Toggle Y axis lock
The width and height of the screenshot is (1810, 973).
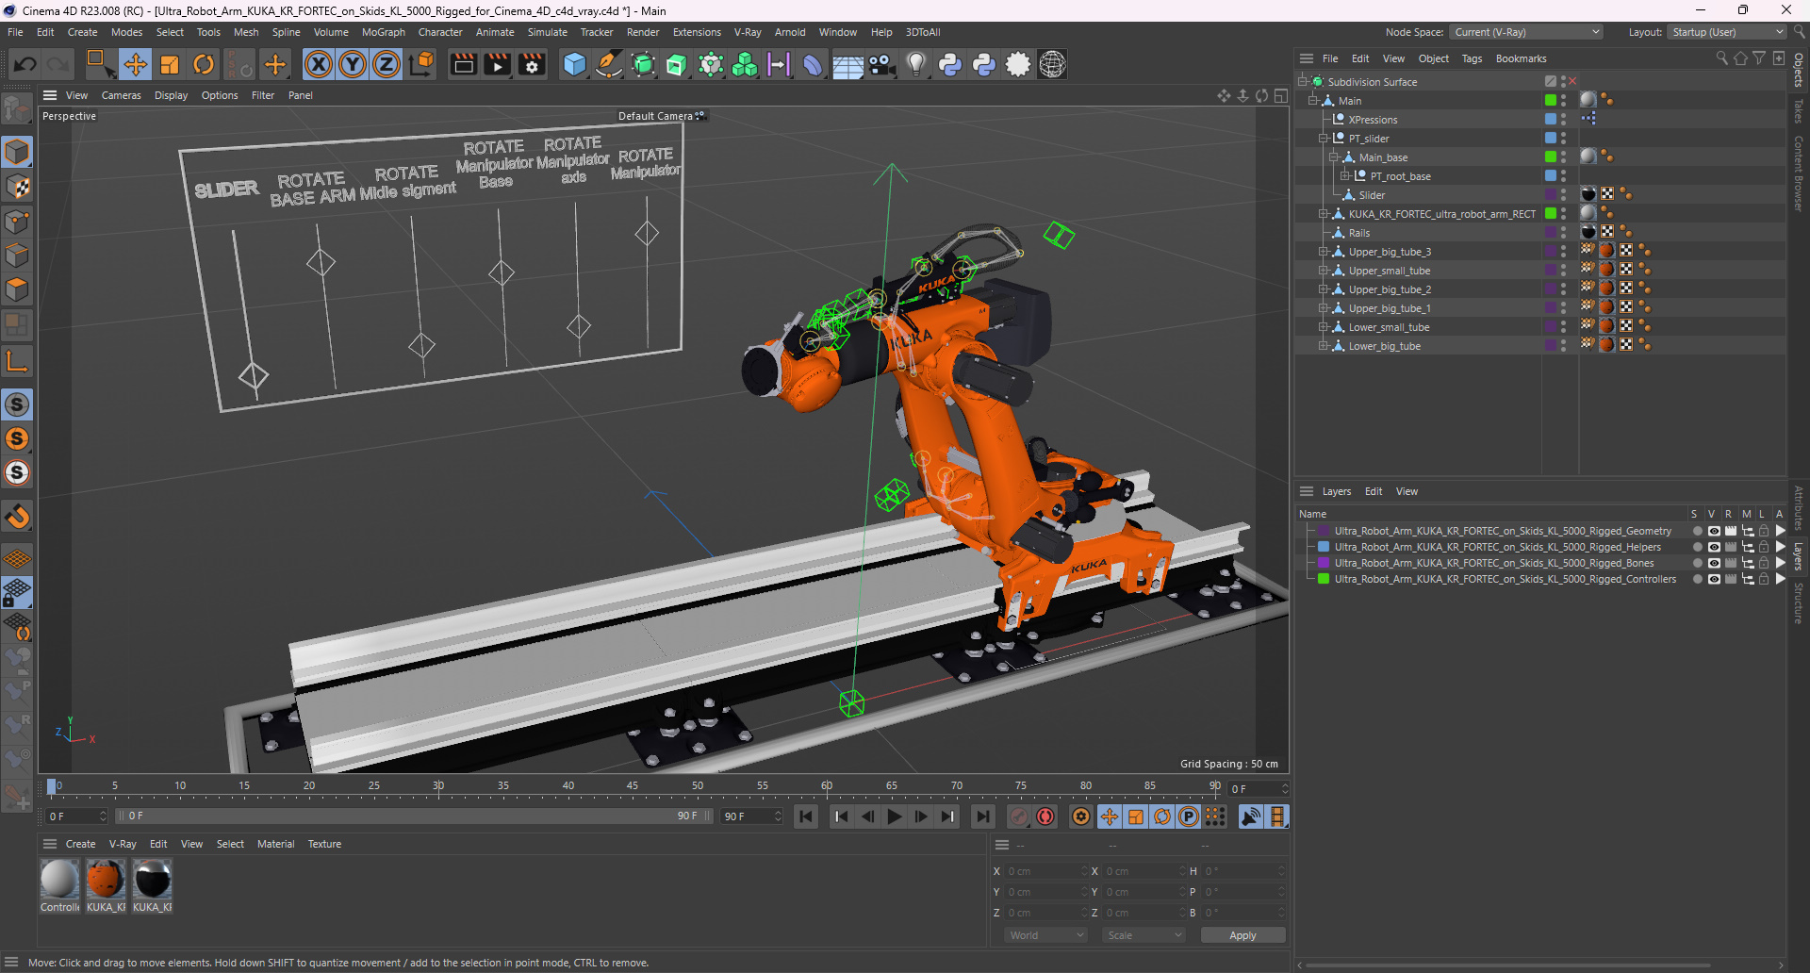(x=353, y=64)
